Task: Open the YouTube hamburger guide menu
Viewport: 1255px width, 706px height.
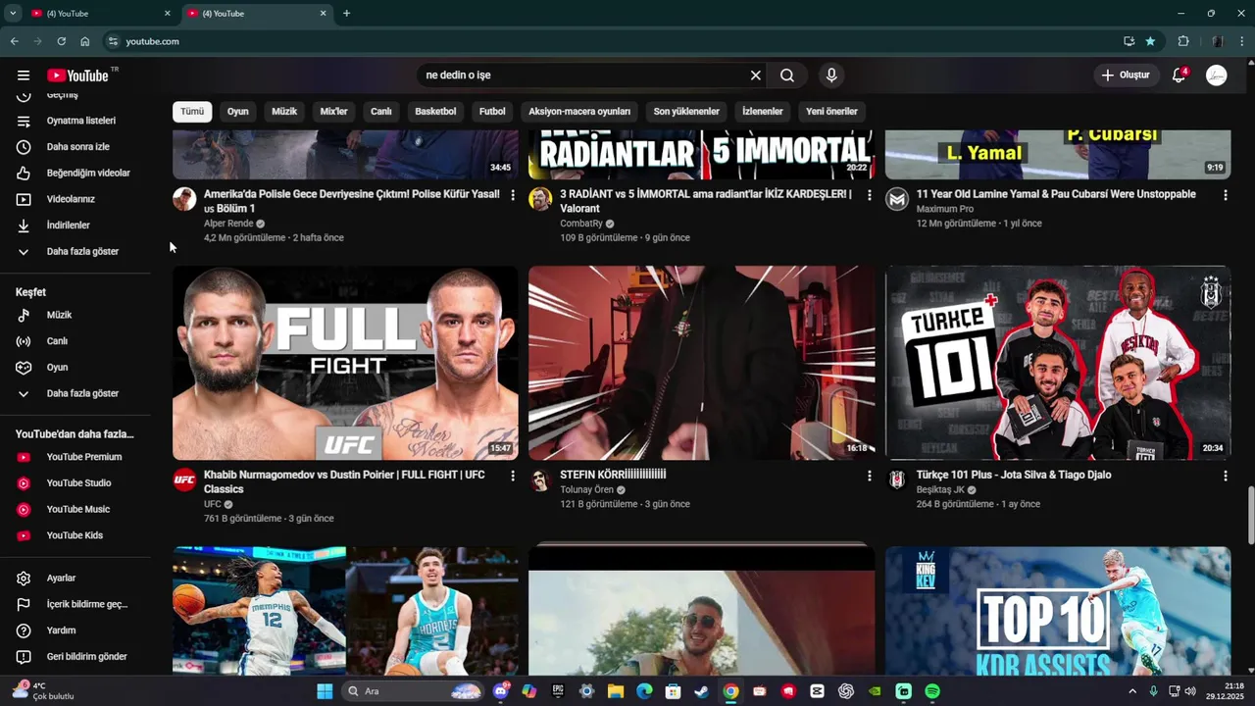Action: click(x=24, y=76)
